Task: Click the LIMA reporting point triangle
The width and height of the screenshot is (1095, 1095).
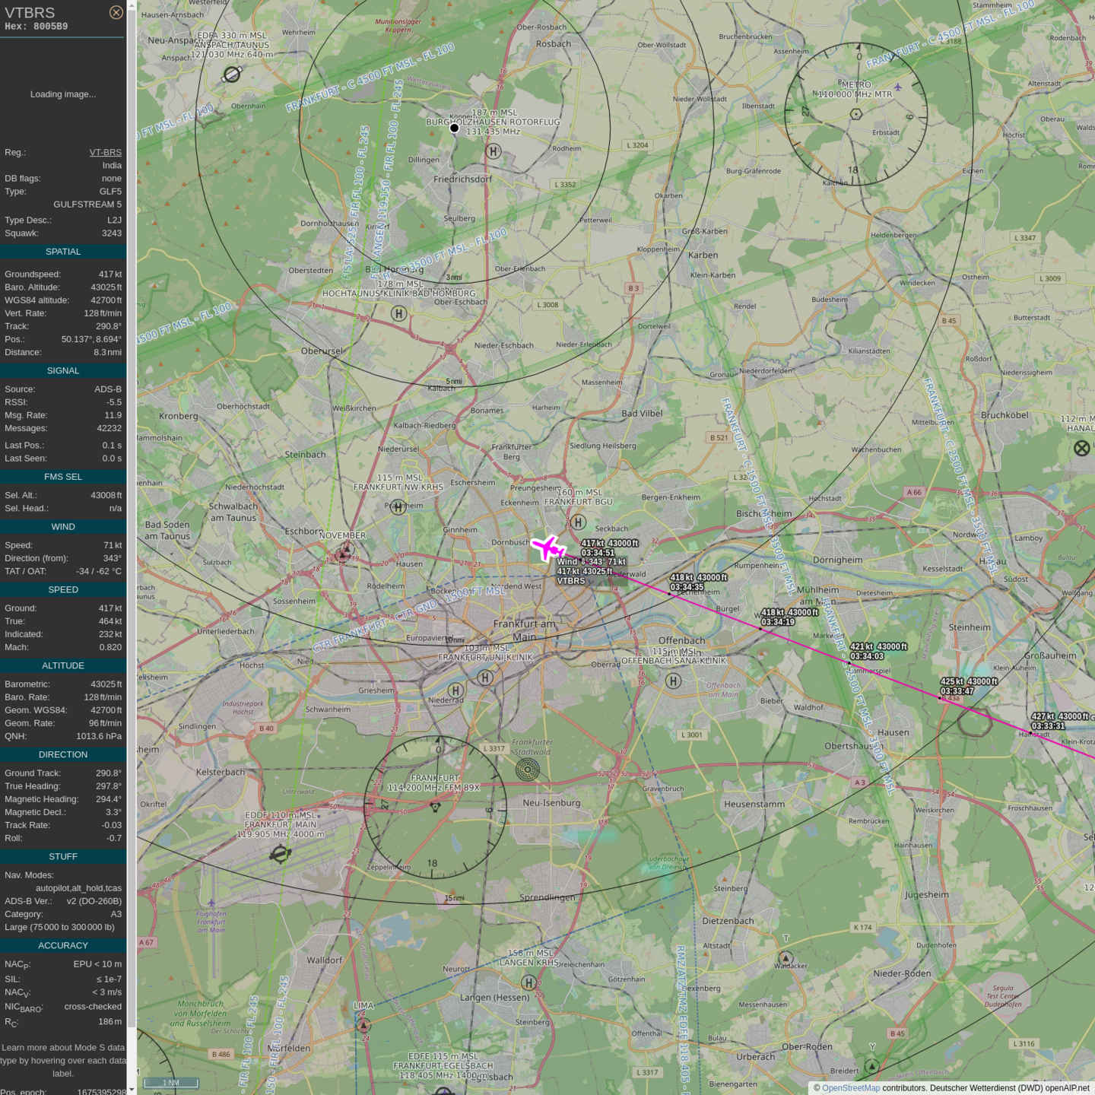Action: coord(363,1024)
